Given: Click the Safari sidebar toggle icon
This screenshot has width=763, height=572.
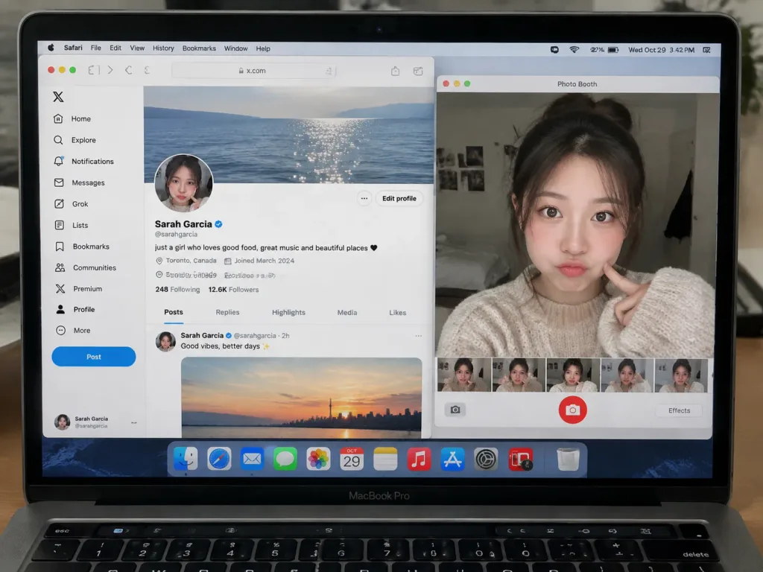Looking at the screenshot, I should pos(94,70).
